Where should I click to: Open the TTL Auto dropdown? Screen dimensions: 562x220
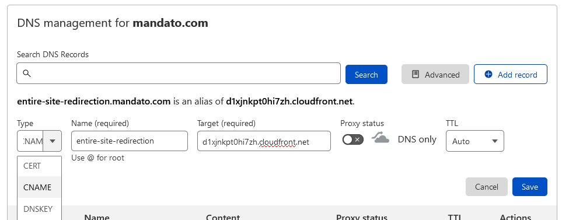pyautogui.click(x=475, y=141)
